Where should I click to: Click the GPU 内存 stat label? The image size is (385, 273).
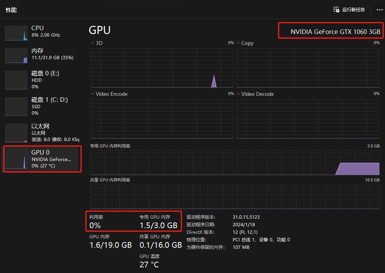point(99,237)
